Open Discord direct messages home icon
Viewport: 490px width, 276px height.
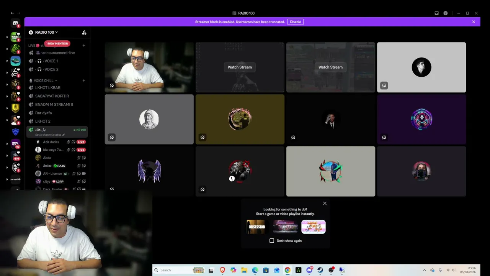click(x=15, y=23)
